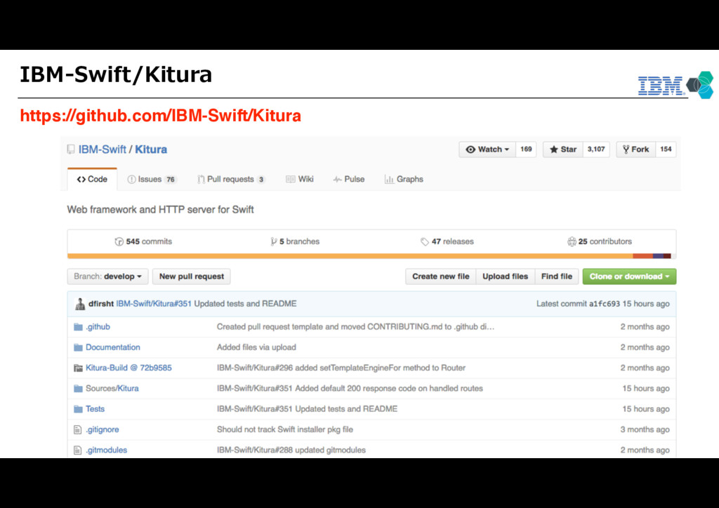Open the Graphs tab
719x508 pixels.
tap(404, 179)
